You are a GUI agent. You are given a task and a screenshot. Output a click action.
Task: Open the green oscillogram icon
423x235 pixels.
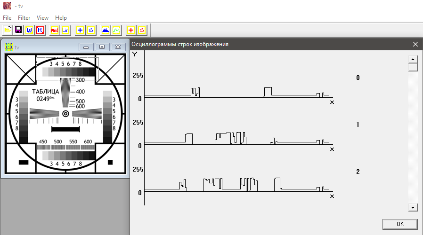pos(116,30)
